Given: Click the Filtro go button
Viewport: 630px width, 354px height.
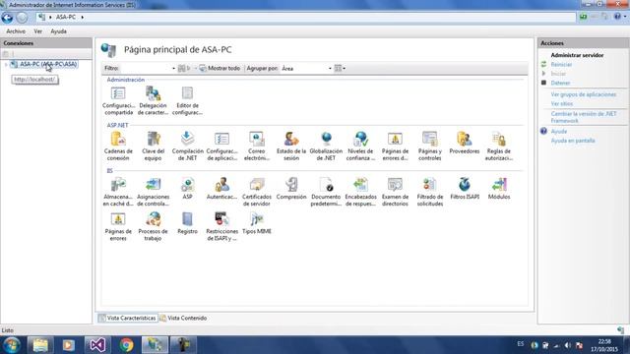Looking at the screenshot, I should pyautogui.click(x=183, y=68).
